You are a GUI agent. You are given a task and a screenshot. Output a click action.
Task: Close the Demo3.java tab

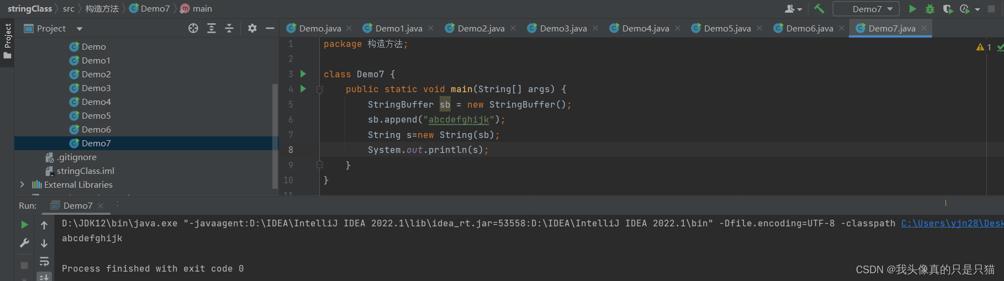[595, 28]
